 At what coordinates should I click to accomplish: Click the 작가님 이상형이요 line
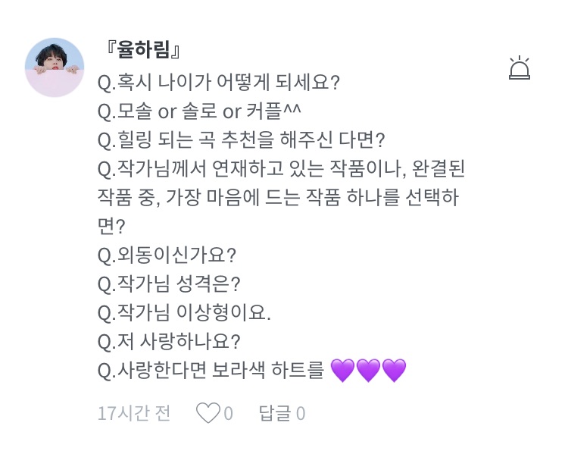point(184,312)
